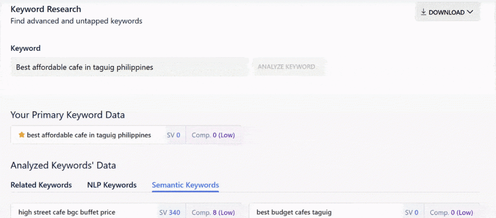Switch to the Related Keywords tab

tap(41, 185)
